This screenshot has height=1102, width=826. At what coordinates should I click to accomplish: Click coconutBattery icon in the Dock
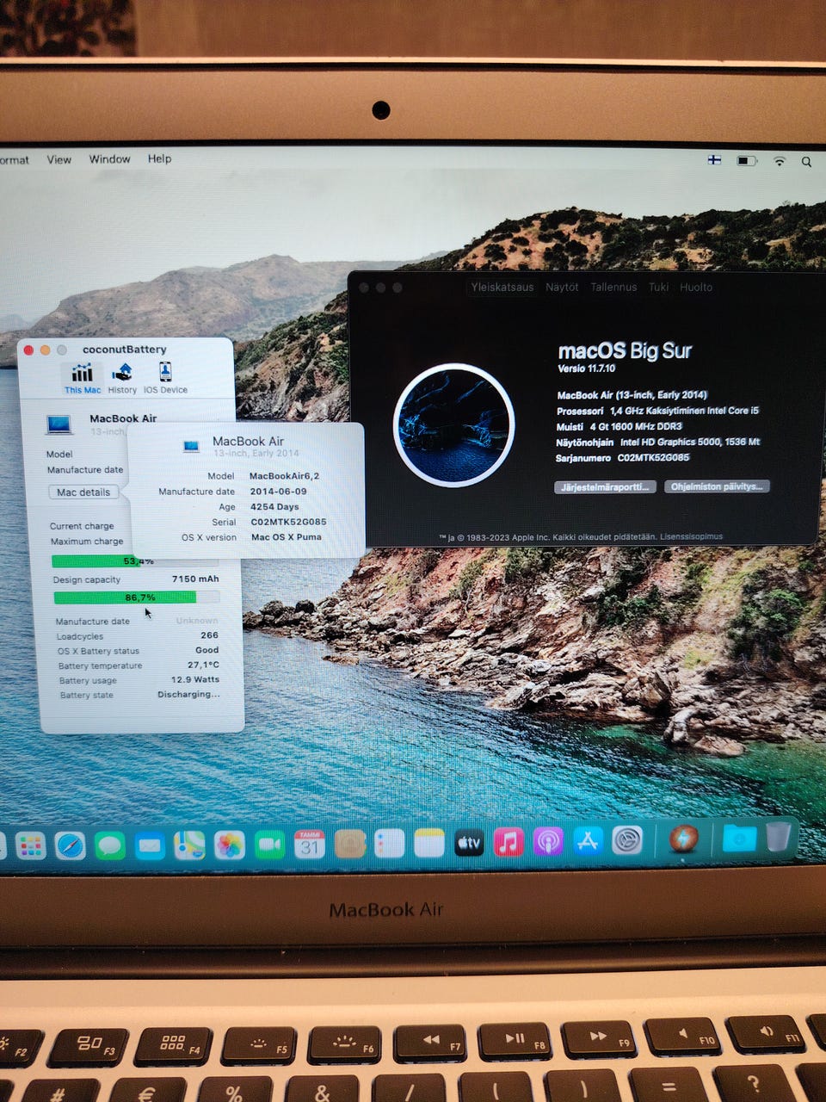[684, 839]
